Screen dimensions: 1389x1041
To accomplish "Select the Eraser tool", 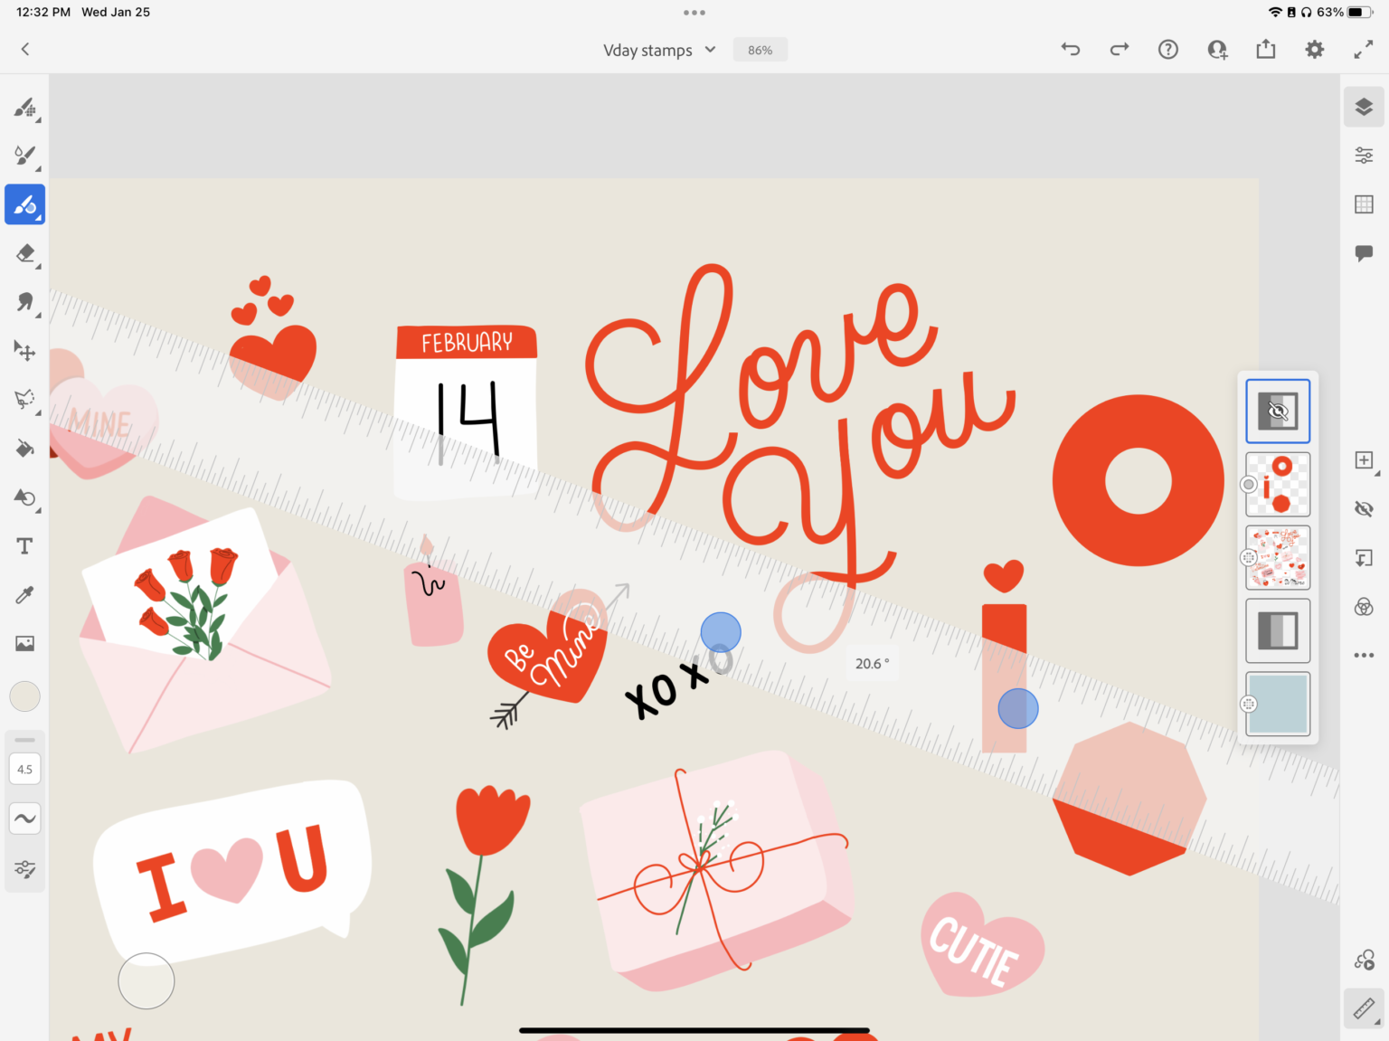I will coord(24,254).
